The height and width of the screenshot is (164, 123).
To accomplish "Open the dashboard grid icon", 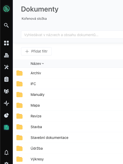I will [x=6, y=43].
